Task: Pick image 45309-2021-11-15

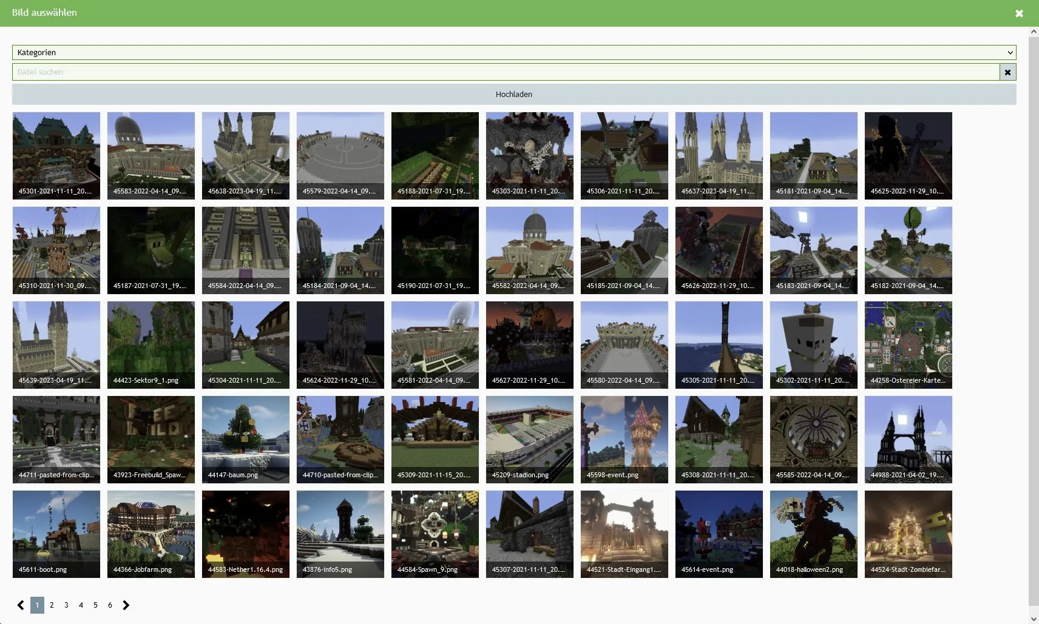Action: click(x=435, y=440)
